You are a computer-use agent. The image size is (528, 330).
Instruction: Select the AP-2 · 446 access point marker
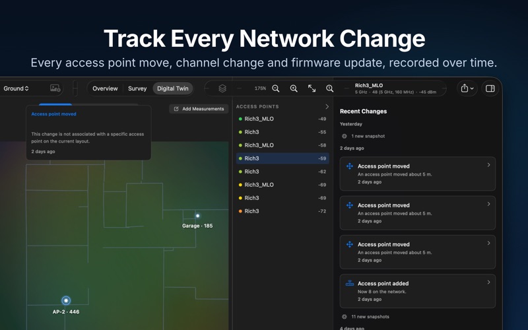click(x=66, y=300)
